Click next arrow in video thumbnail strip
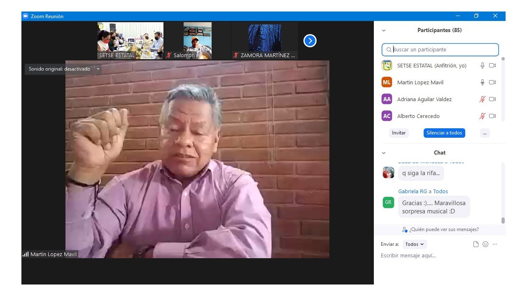Screen dimensions: 527x296 (310, 41)
